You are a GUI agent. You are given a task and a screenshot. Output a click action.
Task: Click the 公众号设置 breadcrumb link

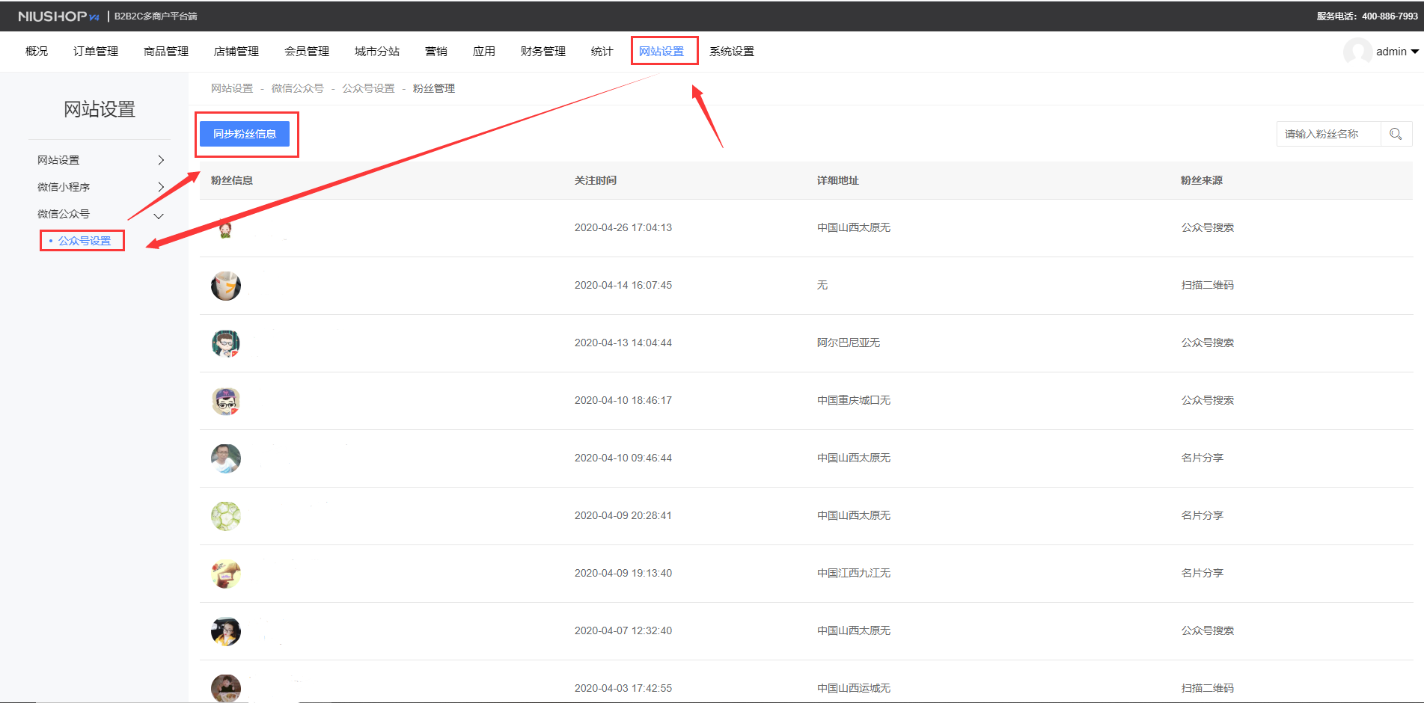tap(368, 88)
